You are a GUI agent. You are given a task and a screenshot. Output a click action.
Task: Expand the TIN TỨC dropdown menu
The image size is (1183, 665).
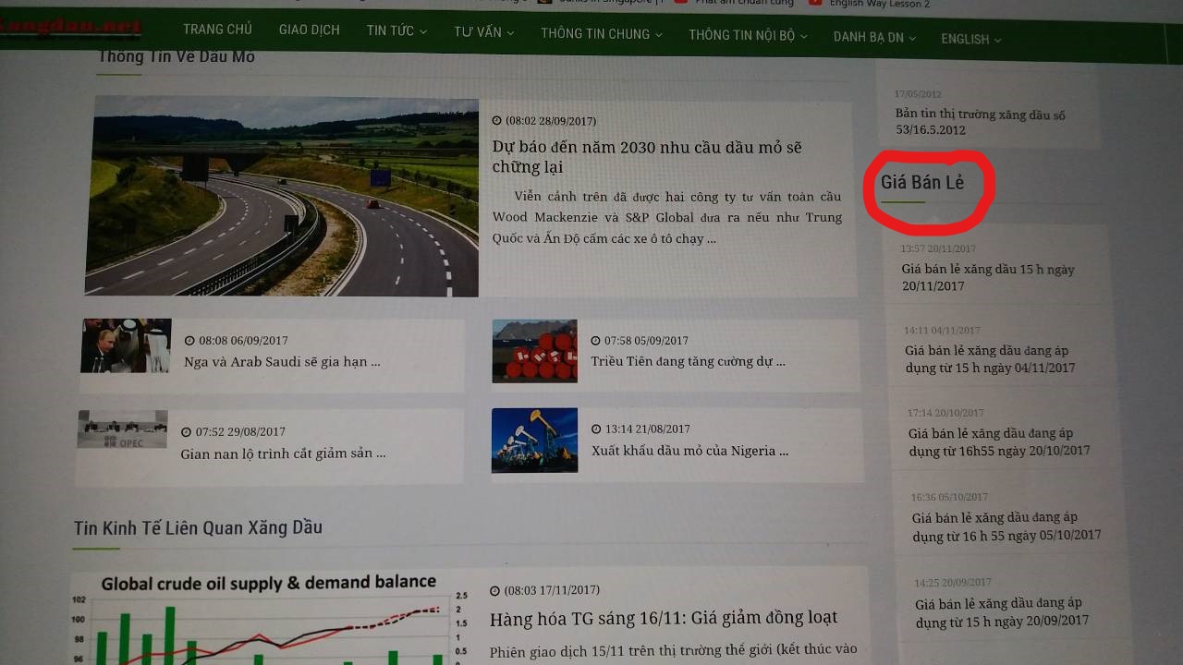[396, 30]
